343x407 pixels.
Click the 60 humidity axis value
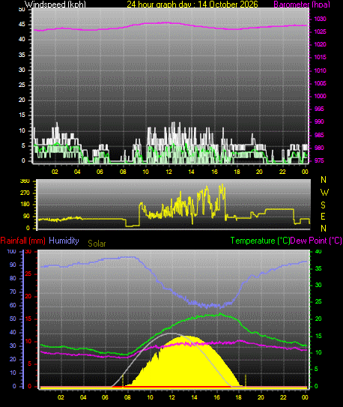tap(13, 305)
